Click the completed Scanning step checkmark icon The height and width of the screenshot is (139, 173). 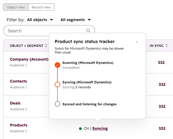57,65
